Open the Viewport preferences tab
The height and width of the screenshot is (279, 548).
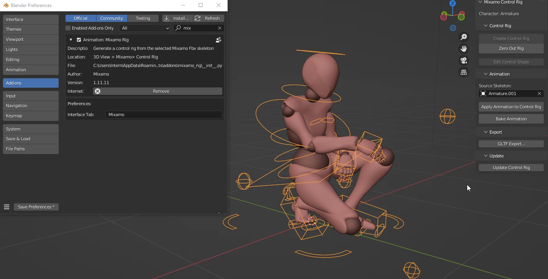coord(31,39)
